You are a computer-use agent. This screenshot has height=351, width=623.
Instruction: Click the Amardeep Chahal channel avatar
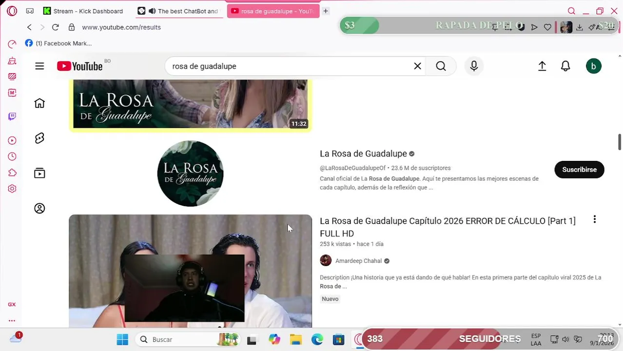[x=326, y=260]
